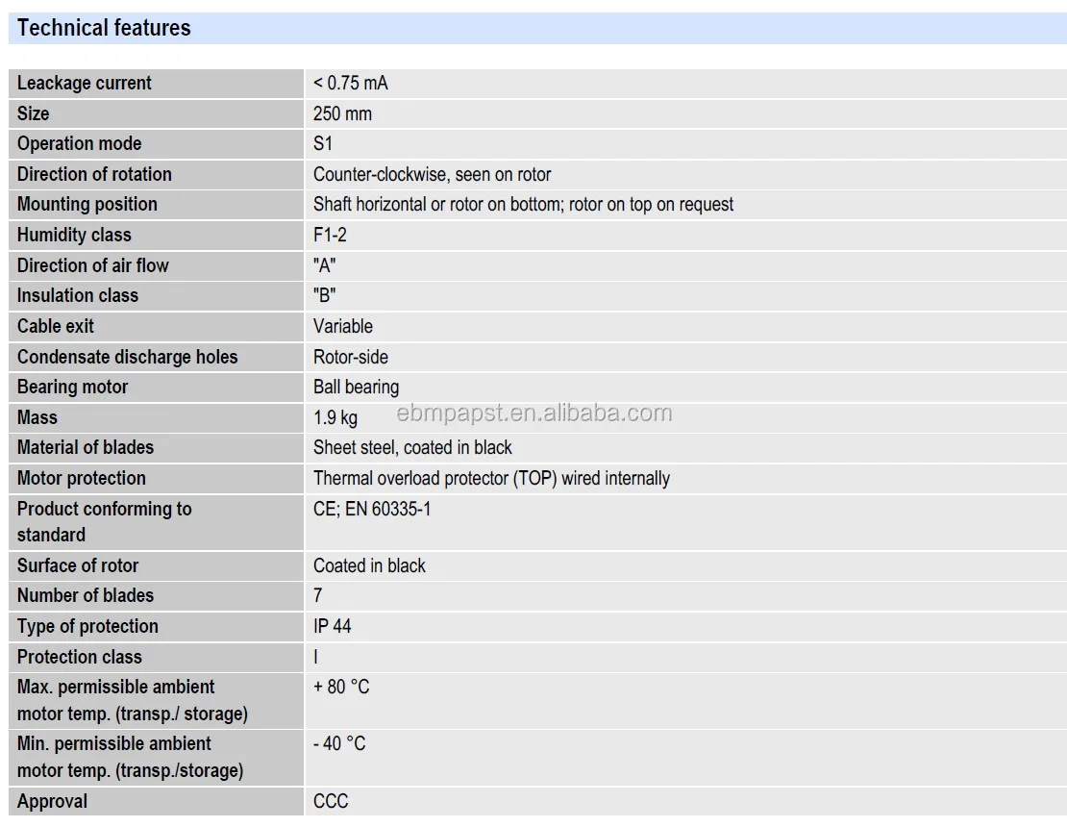Select the Leakage current row label
Screen dimensions: 1067x827
point(85,83)
